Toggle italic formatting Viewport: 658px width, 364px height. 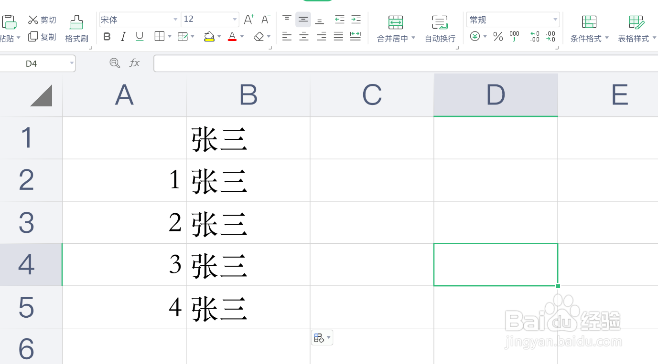[123, 37]
